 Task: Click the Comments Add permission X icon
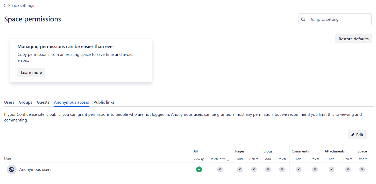pyautogui.click(x=299, y=170)
